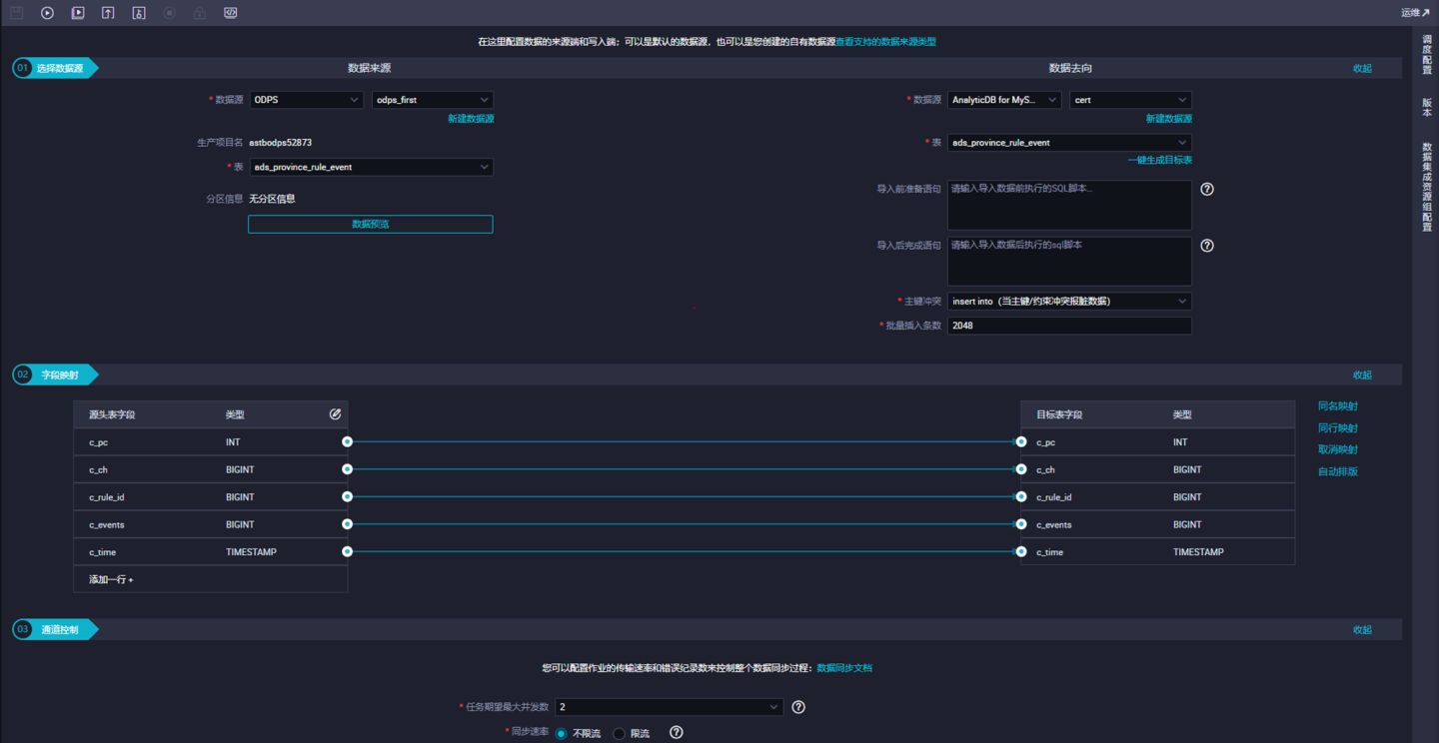The width and height of the screenshot is (1439, 743).
Task: Click the code script mode icon in toolbar
Action: pos(230,13)
